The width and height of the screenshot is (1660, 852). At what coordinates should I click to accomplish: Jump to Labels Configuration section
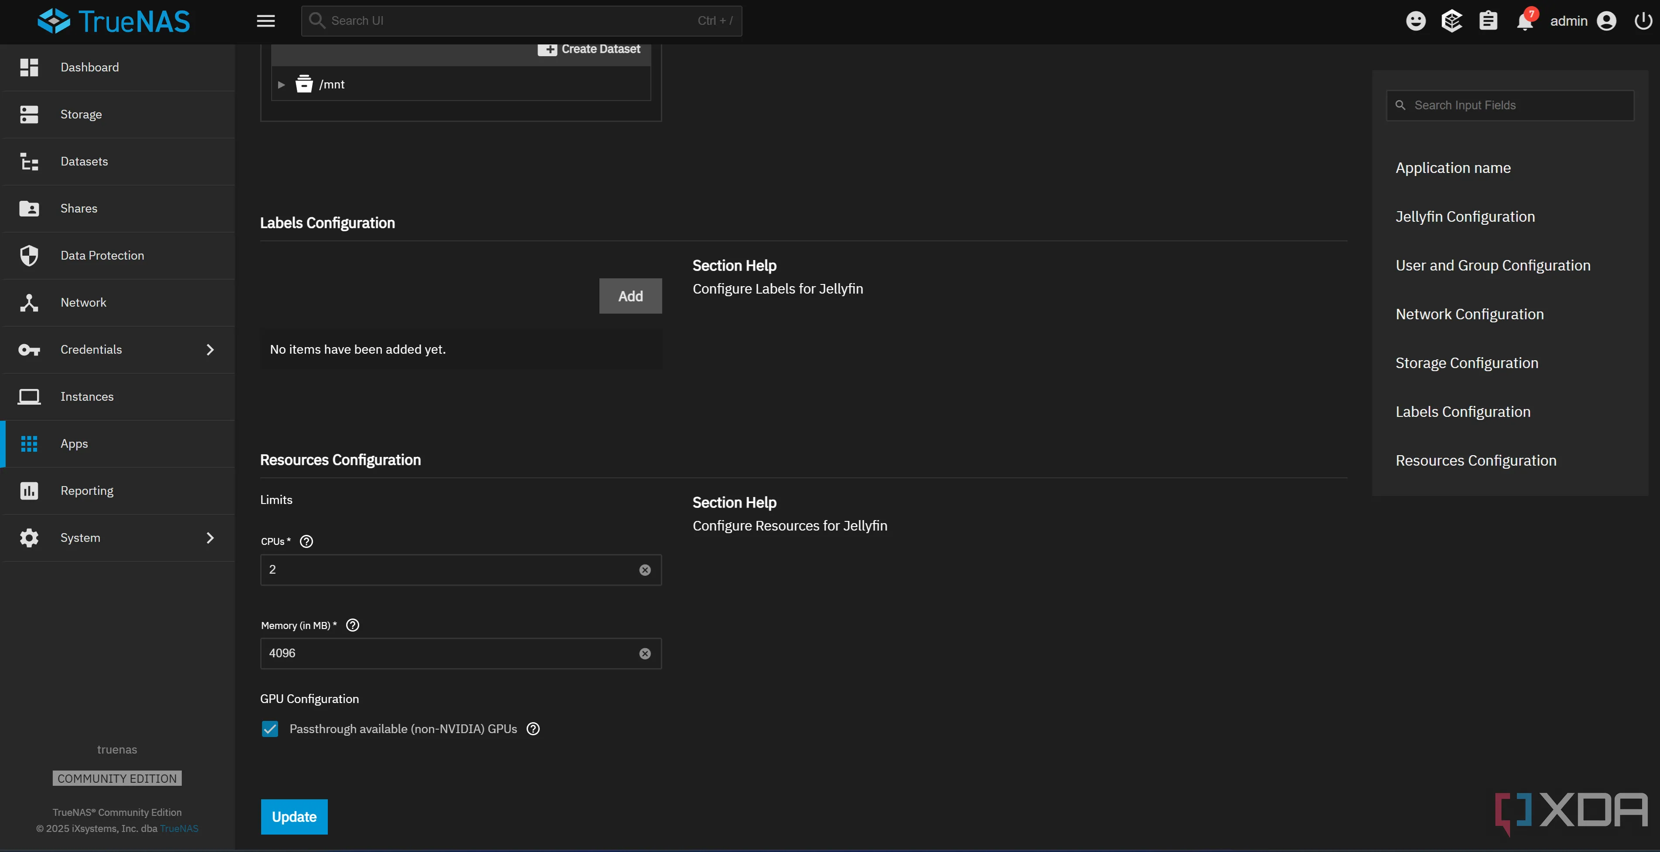pyautogui.click(x=1463, y=412)
